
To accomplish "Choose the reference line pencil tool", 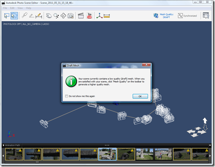I will 31,16.
